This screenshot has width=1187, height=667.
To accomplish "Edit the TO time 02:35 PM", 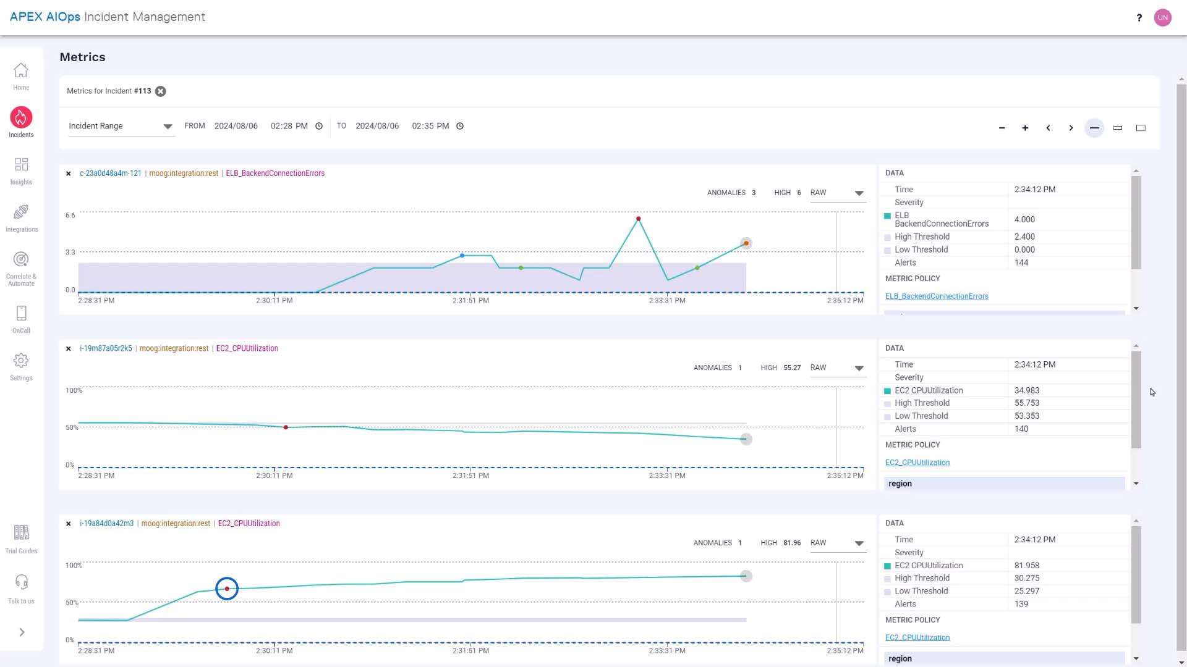I will click(430, 126).
